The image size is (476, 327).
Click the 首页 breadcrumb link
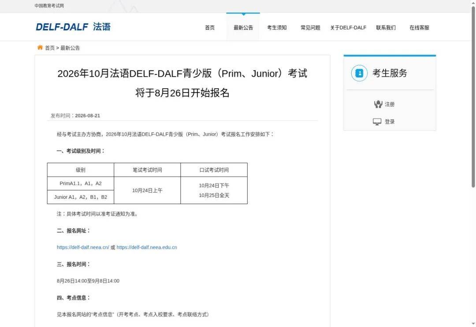coord(50,48)
